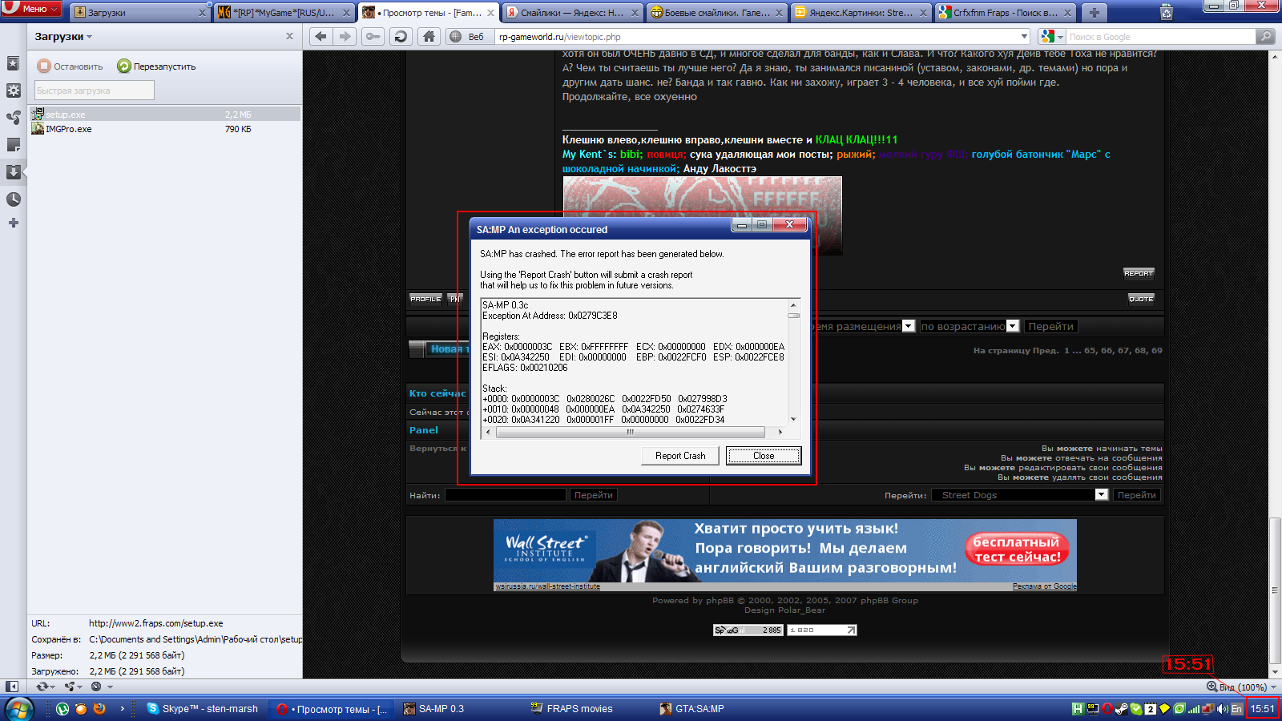Click Перезапустить to restart the download
1282x721 pixels.
click(x=157, y=66)
